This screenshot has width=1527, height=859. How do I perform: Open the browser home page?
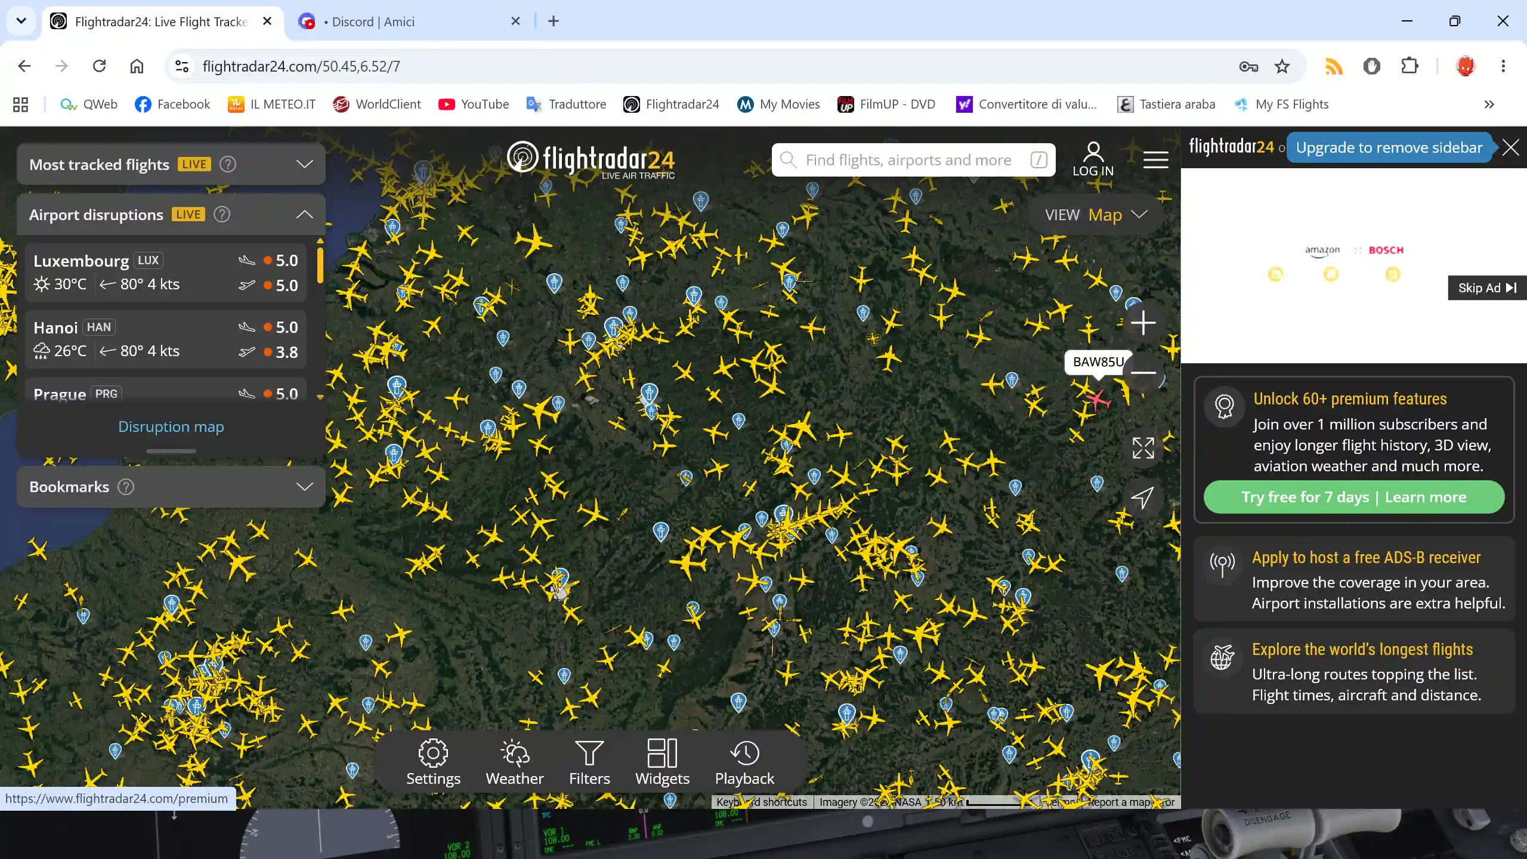[137, 66]
